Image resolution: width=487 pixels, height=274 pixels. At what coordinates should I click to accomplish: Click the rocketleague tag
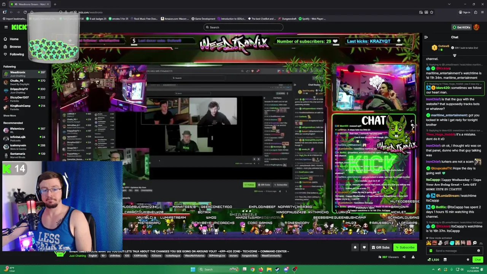pos(173,256)
